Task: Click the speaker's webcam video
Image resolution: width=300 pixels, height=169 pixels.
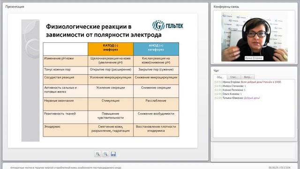Action: pos(254,37)
